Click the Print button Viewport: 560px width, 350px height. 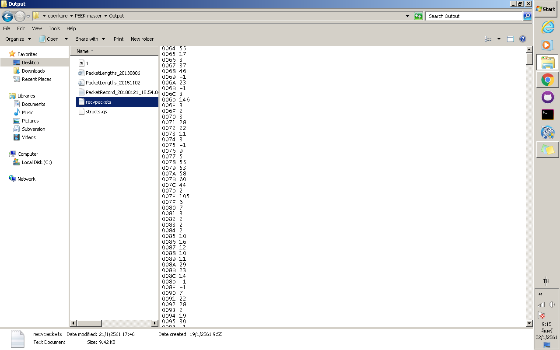[118, 38]
